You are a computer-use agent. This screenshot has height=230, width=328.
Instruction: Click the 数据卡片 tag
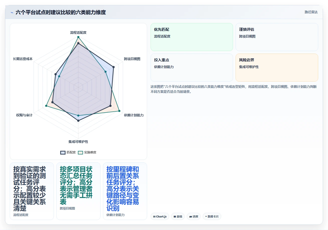(x=212, y=216)
